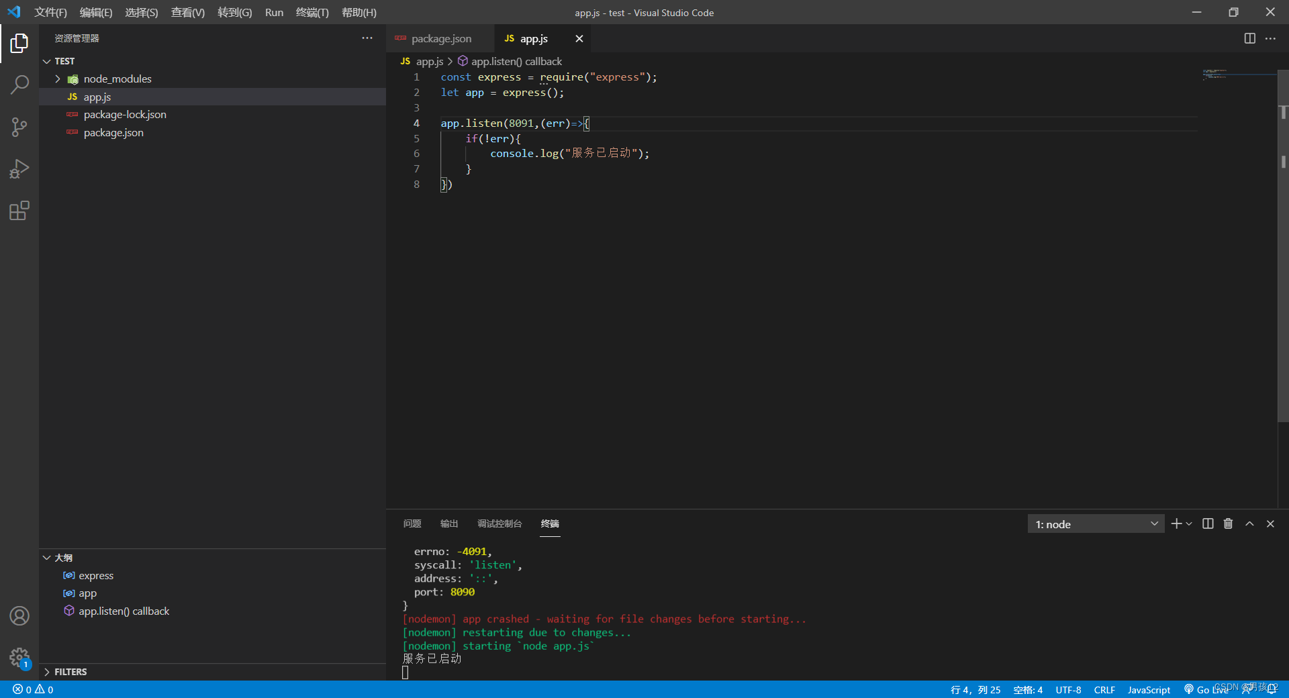Create a new terminal with plus icon

point(1176,523)
